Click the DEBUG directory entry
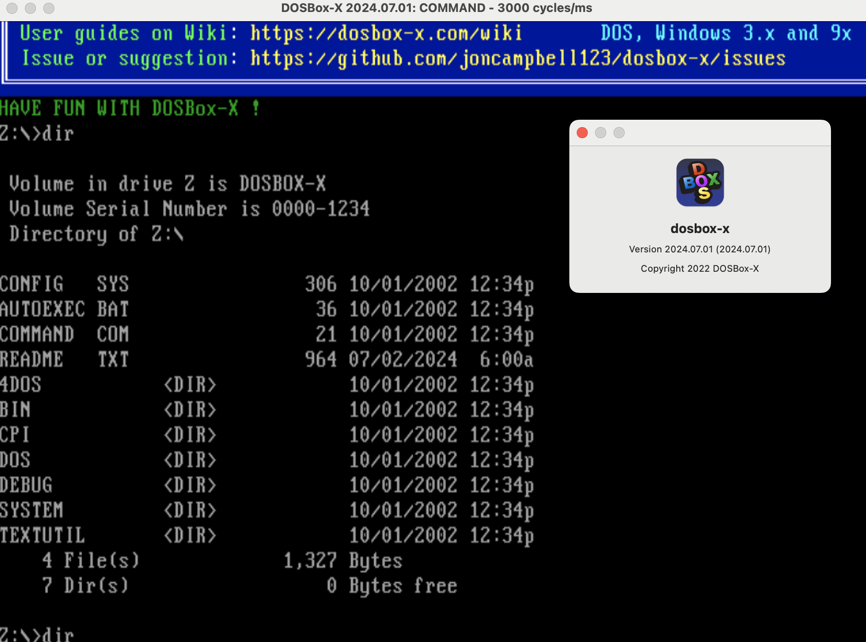The width and height of the screenshot is (866, 642). pos(267,485)
